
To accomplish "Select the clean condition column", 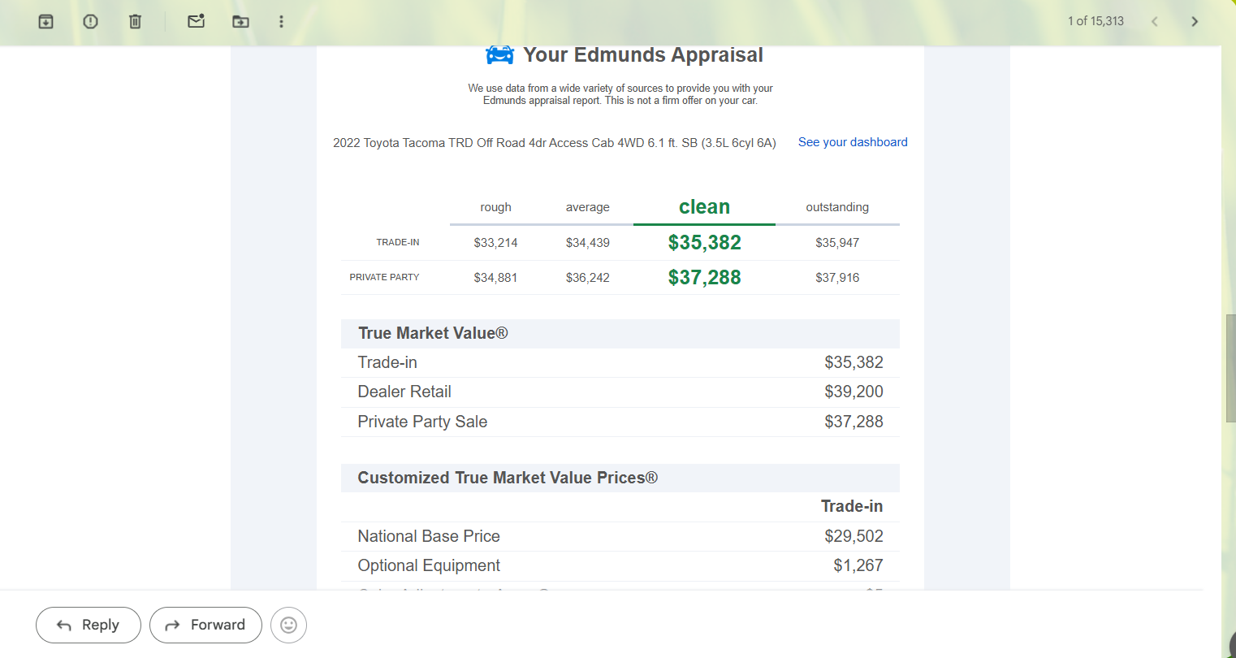I will point(704,207).
